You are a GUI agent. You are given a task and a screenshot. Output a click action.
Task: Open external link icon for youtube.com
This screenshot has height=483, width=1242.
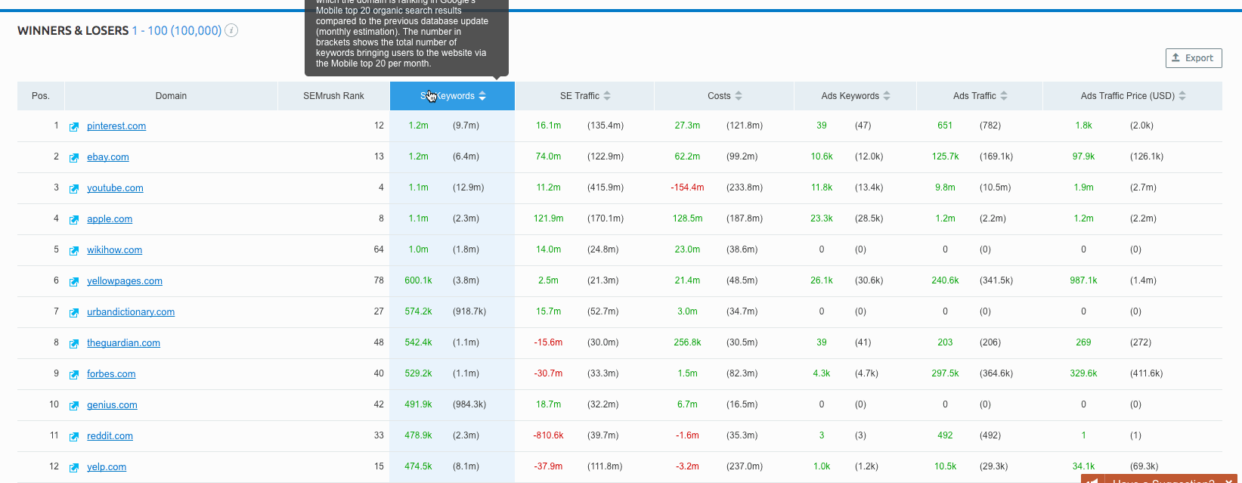pyautogui.click(x=74, y=189)
